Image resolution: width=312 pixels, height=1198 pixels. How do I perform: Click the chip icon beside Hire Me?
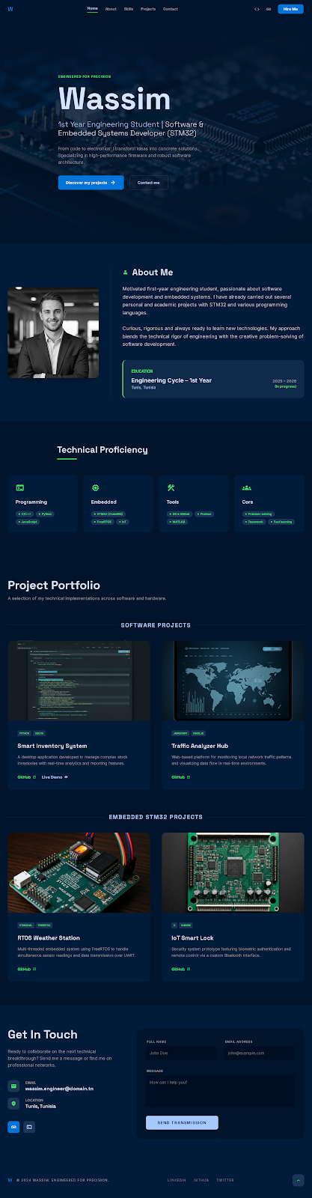(269, 9)
